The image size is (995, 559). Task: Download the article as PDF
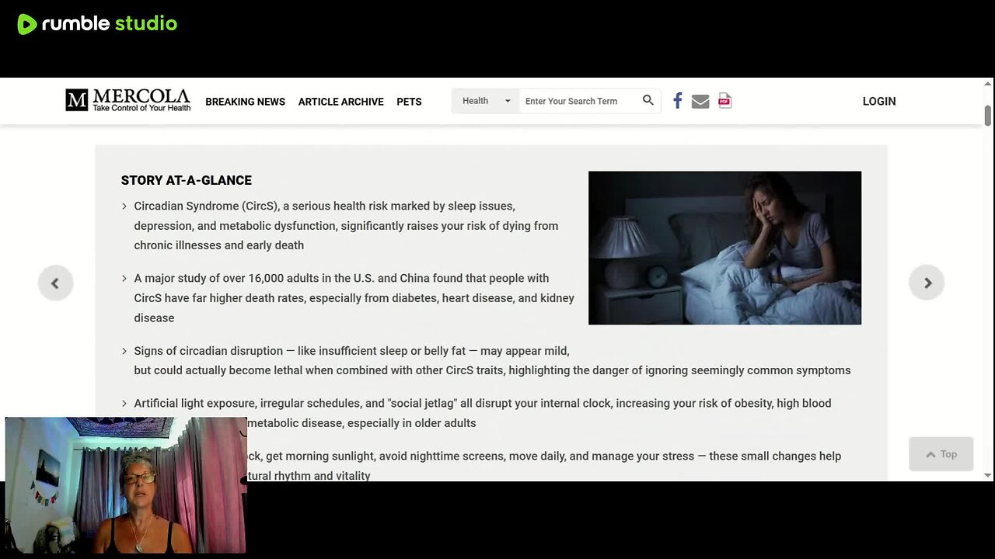[724, 101]
